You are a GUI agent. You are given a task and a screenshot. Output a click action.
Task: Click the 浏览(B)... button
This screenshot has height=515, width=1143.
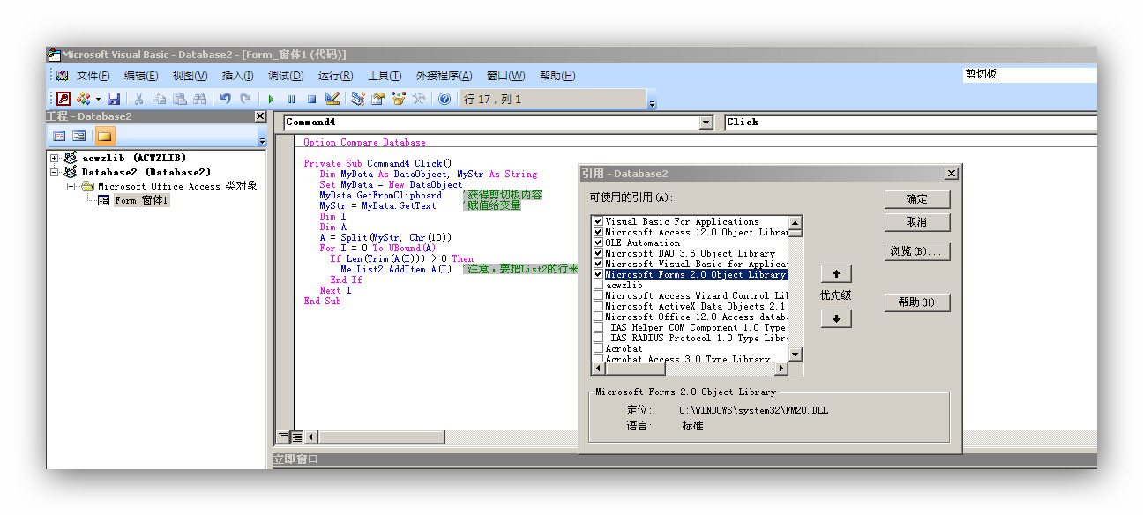(916, 251)
